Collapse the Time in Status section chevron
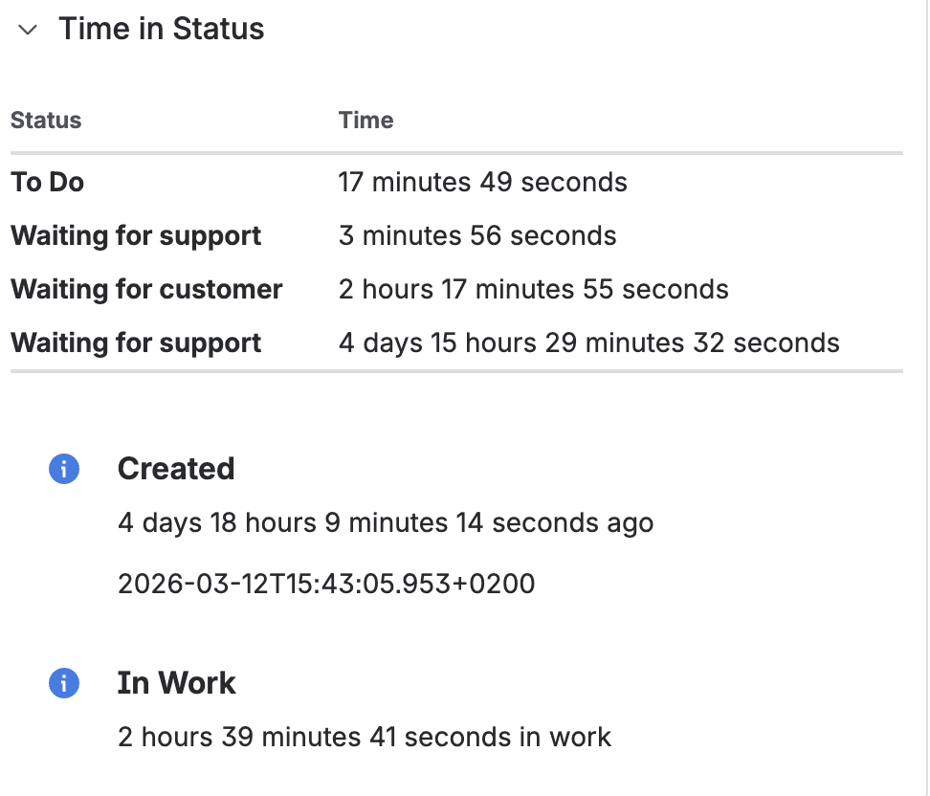 (x=28, y=30)
